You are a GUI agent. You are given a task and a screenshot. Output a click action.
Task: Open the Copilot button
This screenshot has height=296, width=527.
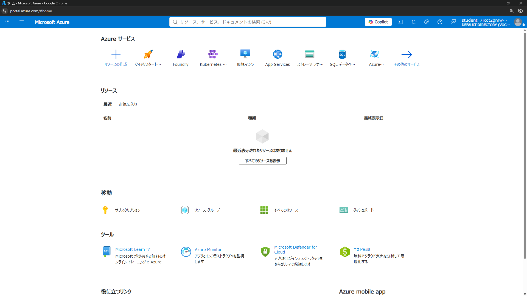pyautogui.click(x=378, y=22)
